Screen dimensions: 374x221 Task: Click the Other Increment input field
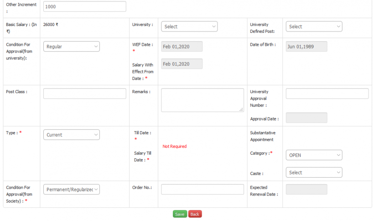pos(85,6)
